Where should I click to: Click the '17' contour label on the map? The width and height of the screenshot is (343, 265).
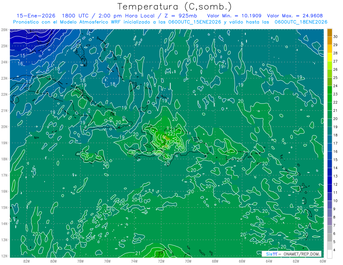[28, 82]
